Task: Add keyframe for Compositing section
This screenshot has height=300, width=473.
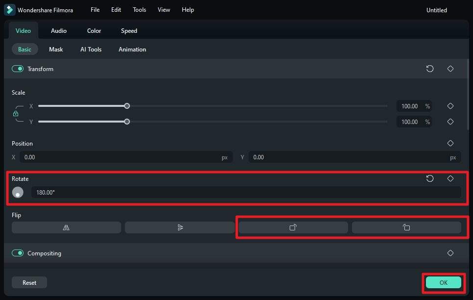Action: [x=450, y=253]
